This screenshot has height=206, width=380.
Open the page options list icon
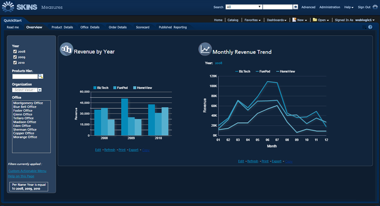364,27
